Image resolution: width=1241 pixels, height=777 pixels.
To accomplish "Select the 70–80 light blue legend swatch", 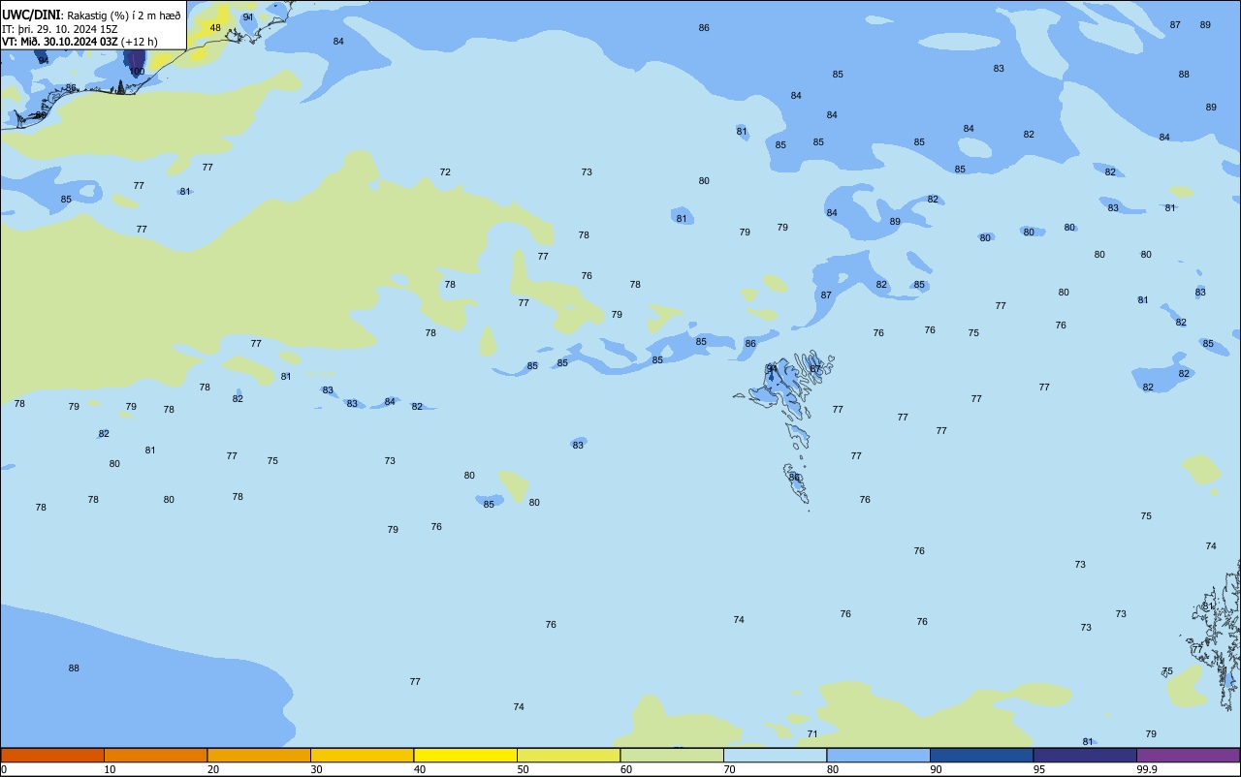I will click(x=775, y=755).
